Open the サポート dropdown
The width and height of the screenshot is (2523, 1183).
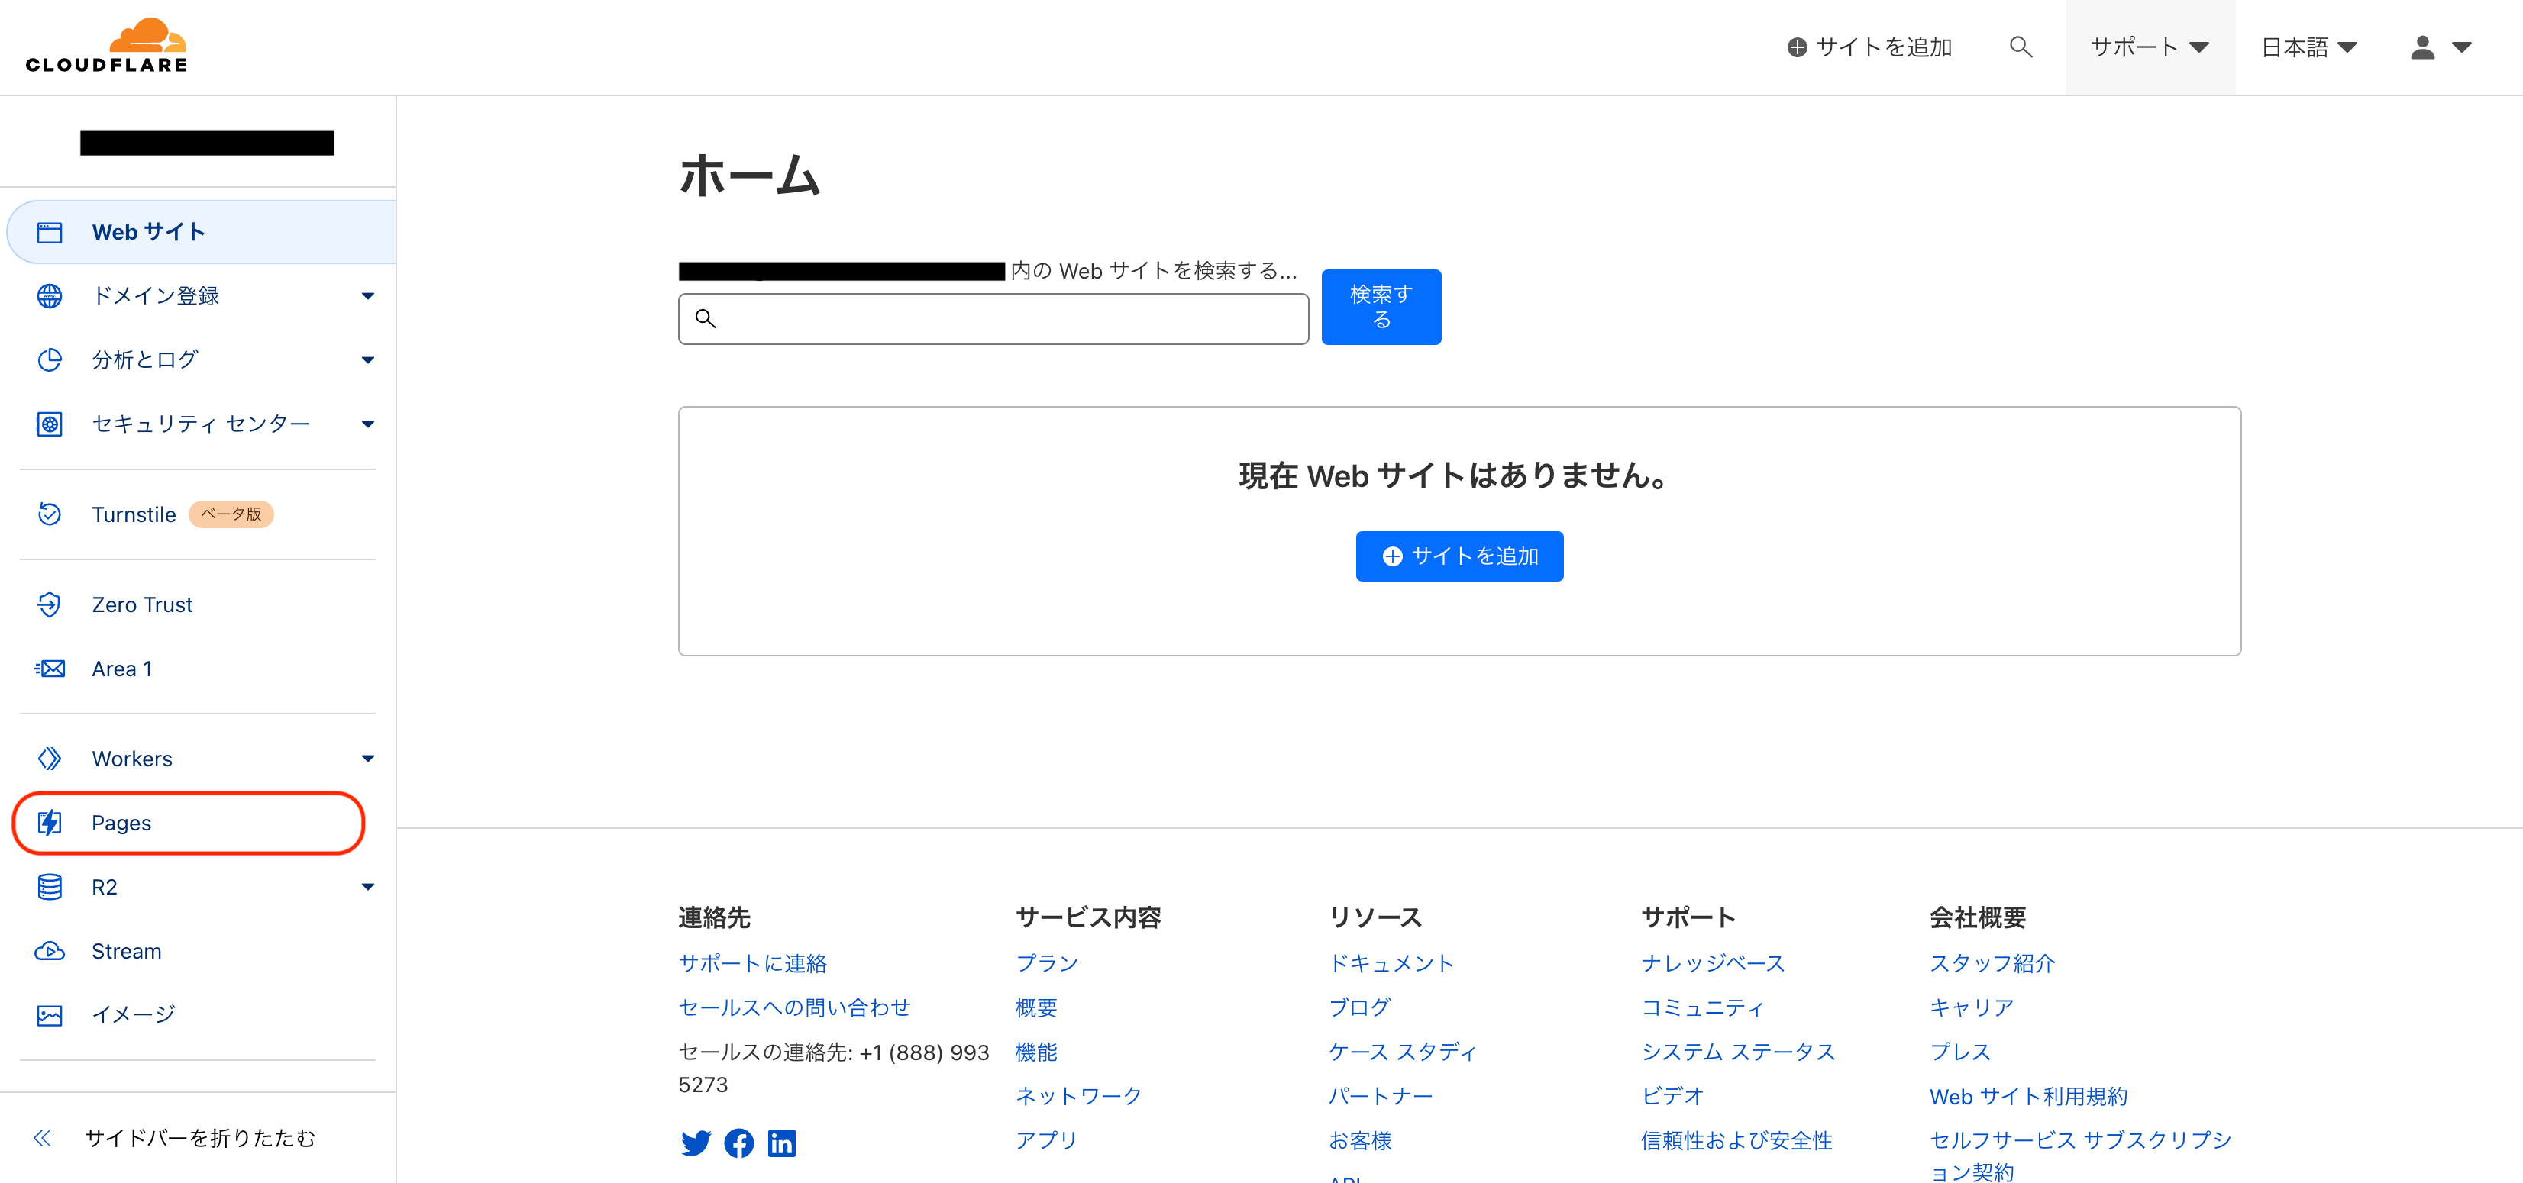tap(2149, 46)
